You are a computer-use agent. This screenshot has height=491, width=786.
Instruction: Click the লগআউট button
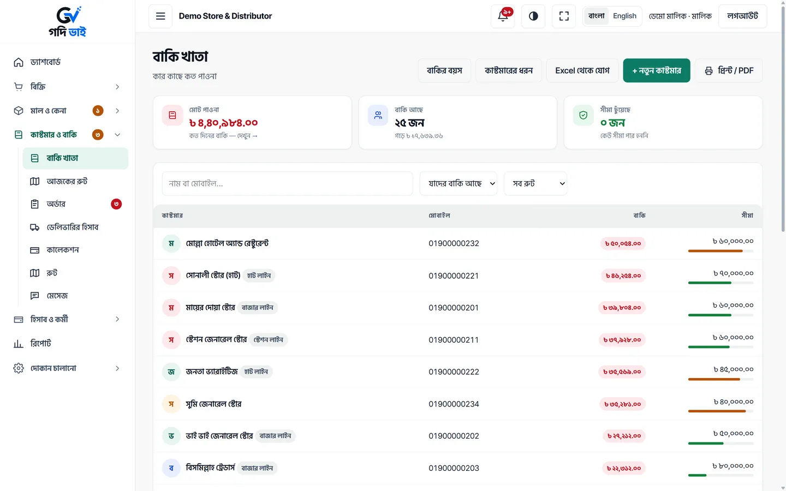click(x=742, y=16)
